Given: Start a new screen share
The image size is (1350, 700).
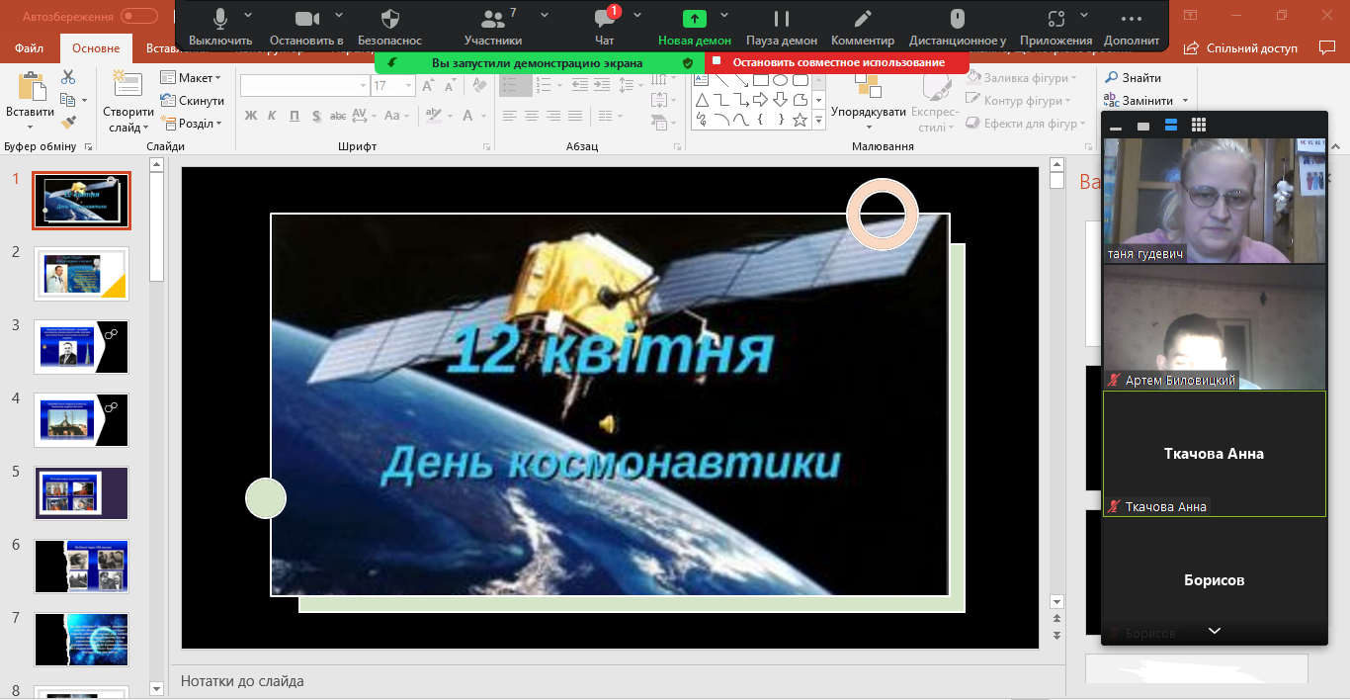Looking at the screenshot, I should click(x=695, y=27).
